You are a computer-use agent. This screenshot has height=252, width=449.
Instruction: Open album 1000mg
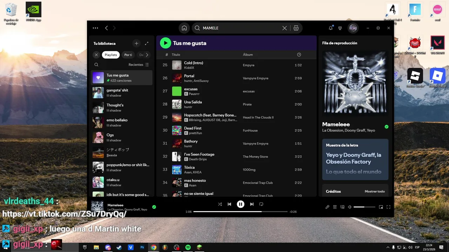[249, 170]
